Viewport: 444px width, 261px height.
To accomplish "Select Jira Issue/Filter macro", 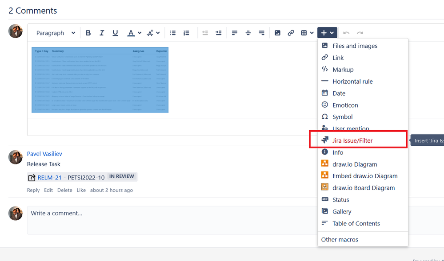I will click(x=363, y=140).
